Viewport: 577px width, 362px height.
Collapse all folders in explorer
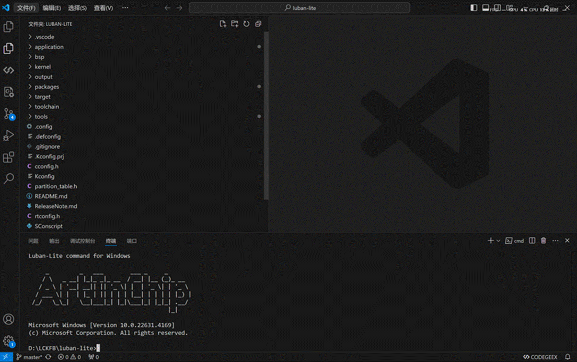258,24
